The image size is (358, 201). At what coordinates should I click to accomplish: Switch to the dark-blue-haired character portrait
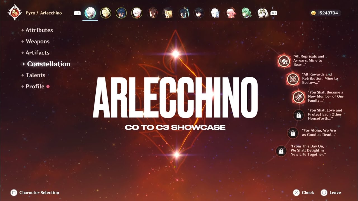click(x=121, y=13)
